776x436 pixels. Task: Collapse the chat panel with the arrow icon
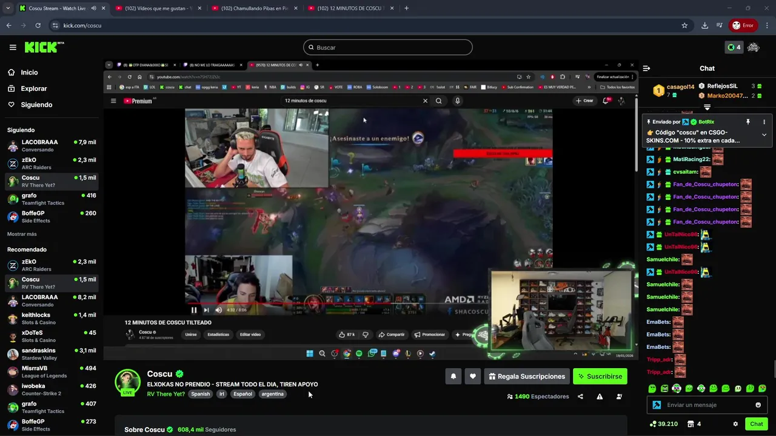646,68
